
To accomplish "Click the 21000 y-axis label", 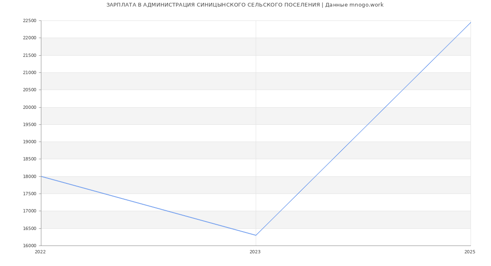I will pyautogui.click(x=29, y=73).
